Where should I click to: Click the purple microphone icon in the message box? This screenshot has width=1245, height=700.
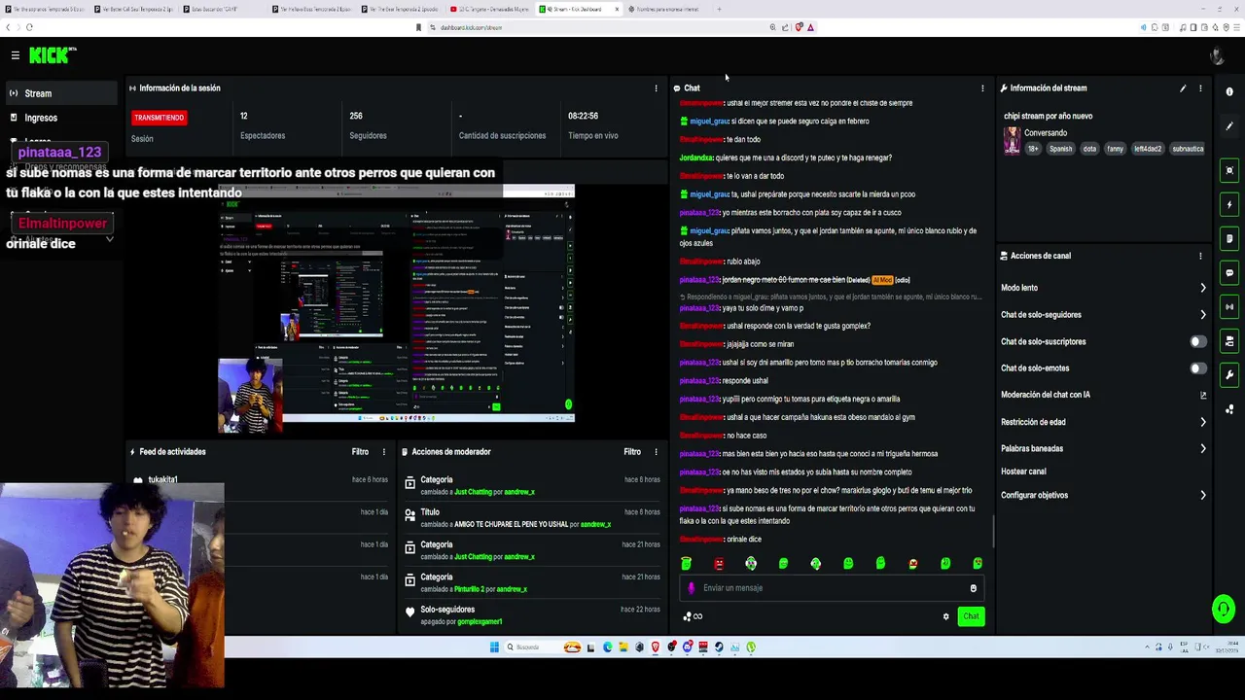coord(692,588)
